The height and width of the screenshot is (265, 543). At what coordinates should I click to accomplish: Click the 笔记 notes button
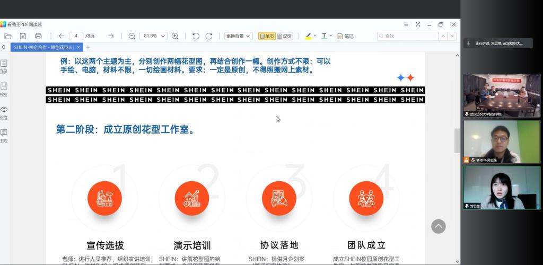(345, 36)
